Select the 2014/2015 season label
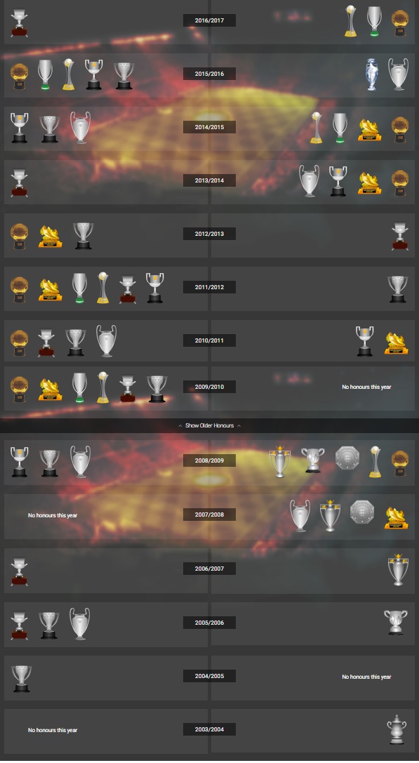The height and width of the screenshot is (763, 419). coord(209,127)
